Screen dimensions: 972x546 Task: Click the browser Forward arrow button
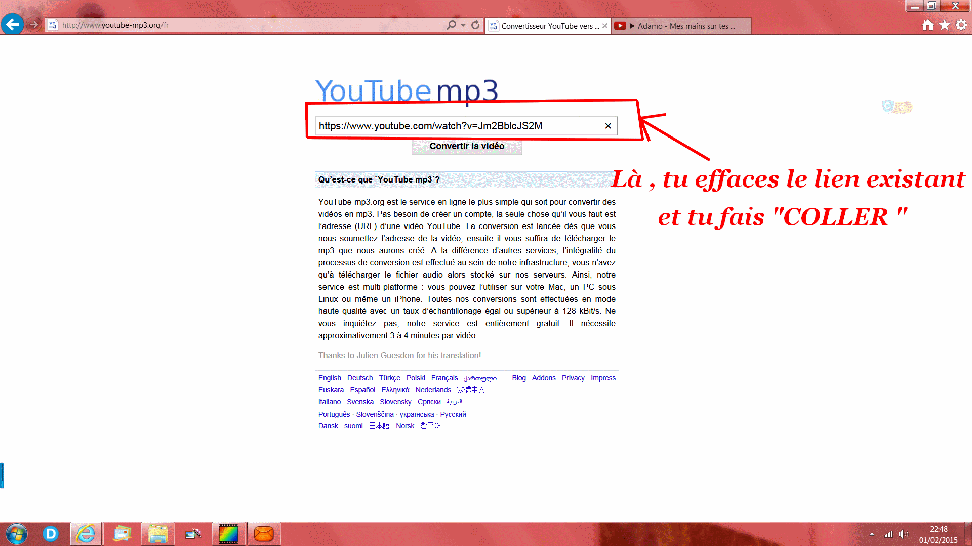33,24
